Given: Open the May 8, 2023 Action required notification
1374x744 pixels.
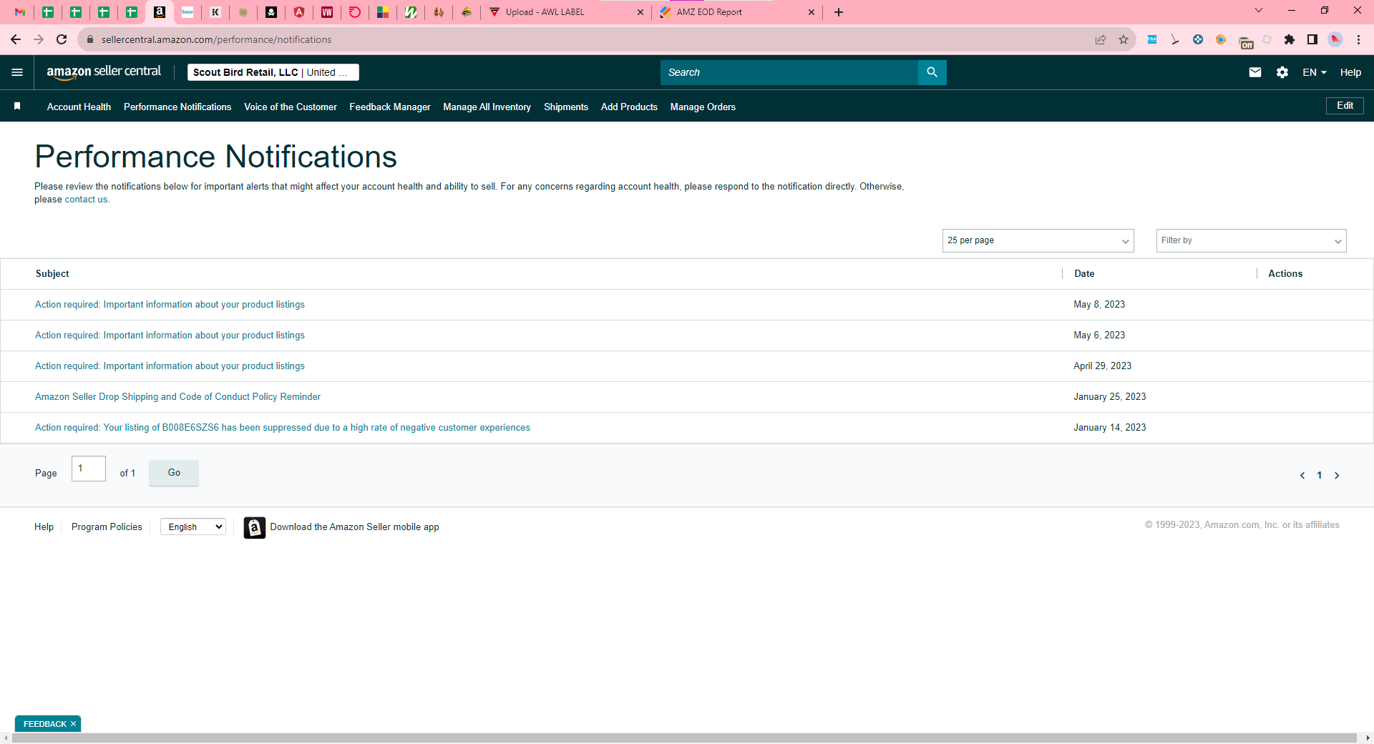Looking at the screenshot, I should click(x=170, y=305).
